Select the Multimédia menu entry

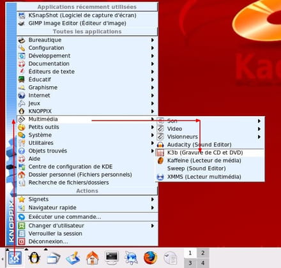(x=87, y=119)
